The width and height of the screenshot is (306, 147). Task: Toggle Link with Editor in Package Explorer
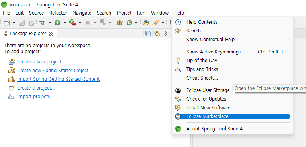click(157, 34)
